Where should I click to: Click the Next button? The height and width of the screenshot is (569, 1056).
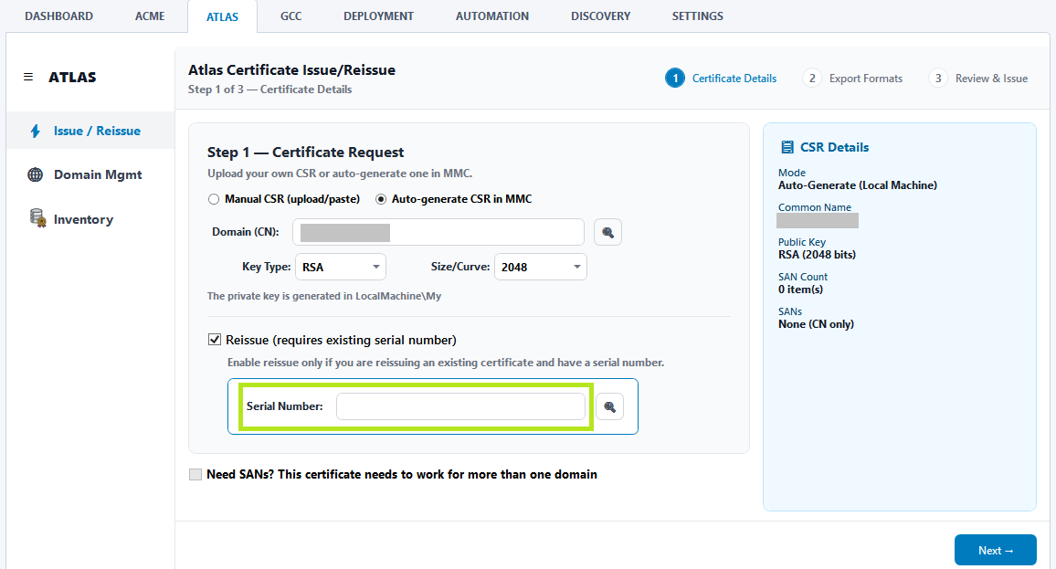(x=996, y=550)
